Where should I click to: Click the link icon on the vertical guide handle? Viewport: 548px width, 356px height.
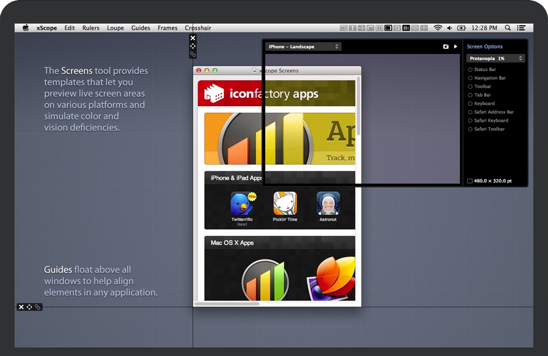tap(193, 54)
